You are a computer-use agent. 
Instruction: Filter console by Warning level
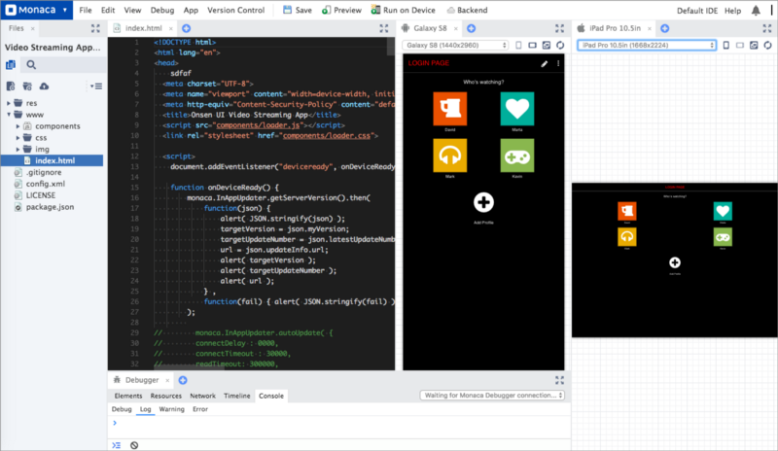point(172,409)
